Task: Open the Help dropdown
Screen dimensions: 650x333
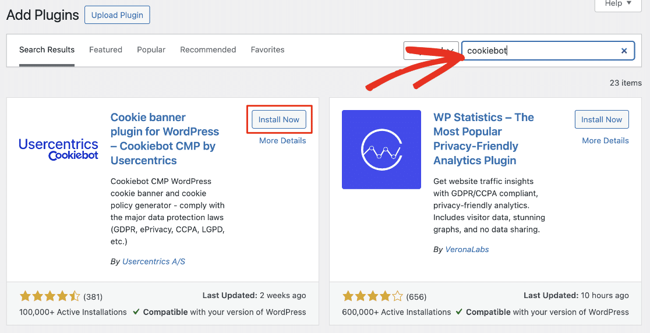Action: [x=617, y=3]
